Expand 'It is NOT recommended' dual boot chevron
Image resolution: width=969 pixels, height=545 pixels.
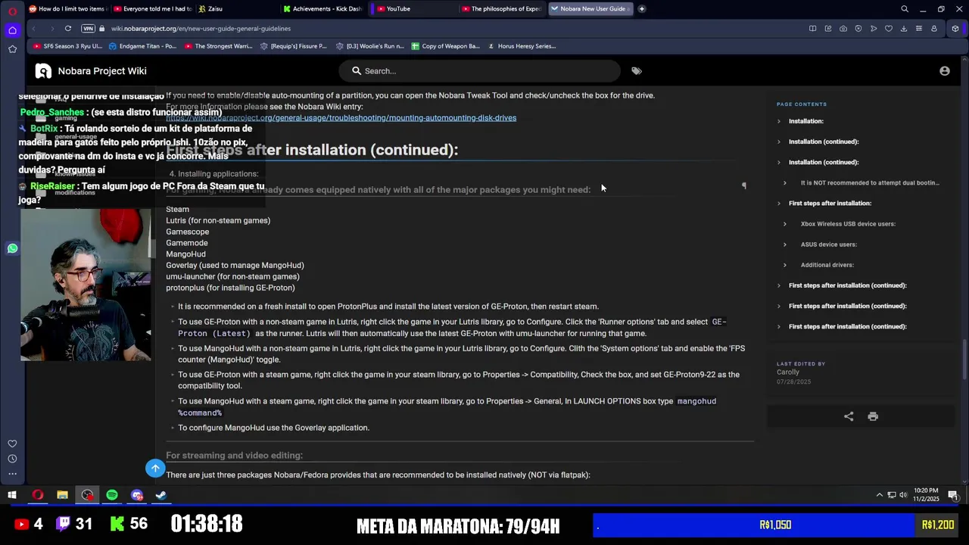point(784,182)
